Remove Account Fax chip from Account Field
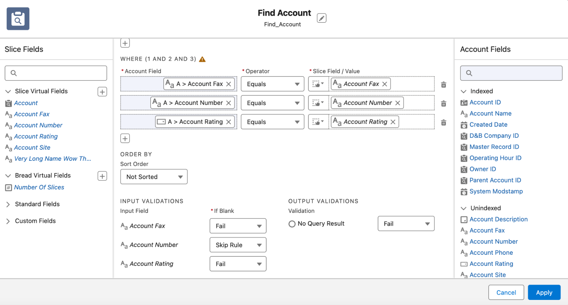568x305 pixels. pos(229,84)
